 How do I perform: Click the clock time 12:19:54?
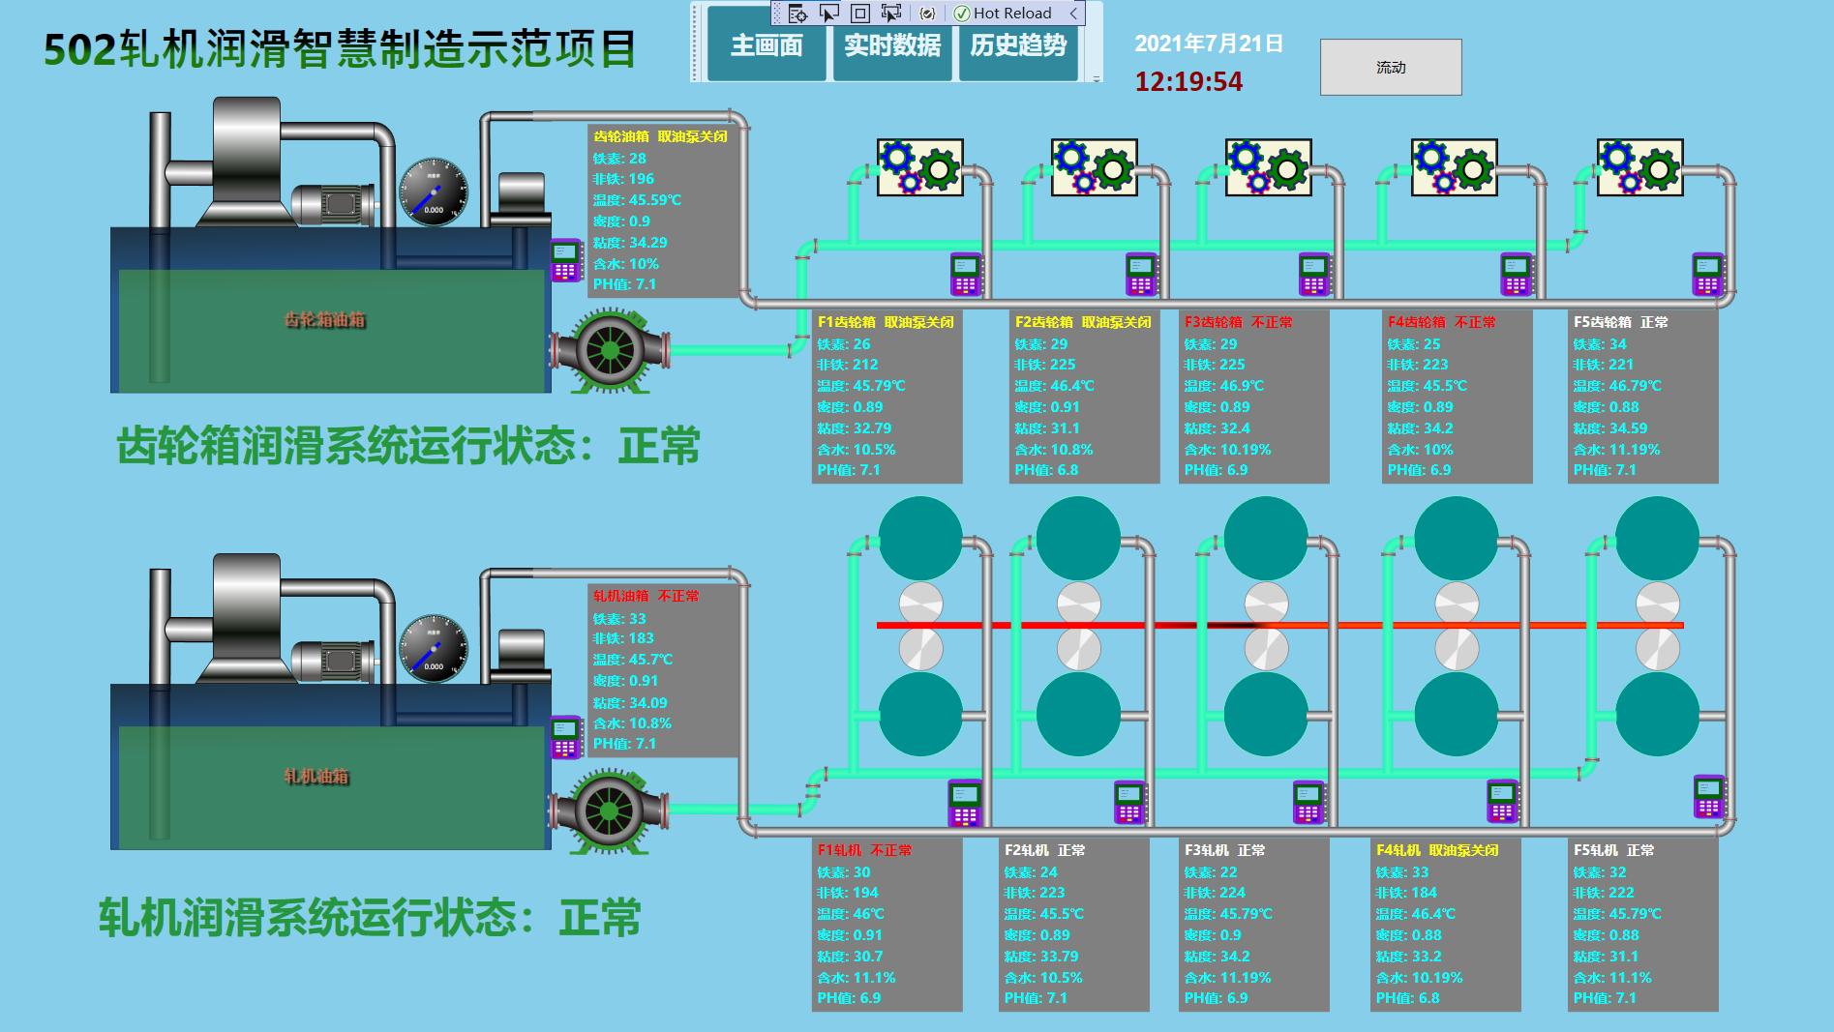[x=1188, y=81]
